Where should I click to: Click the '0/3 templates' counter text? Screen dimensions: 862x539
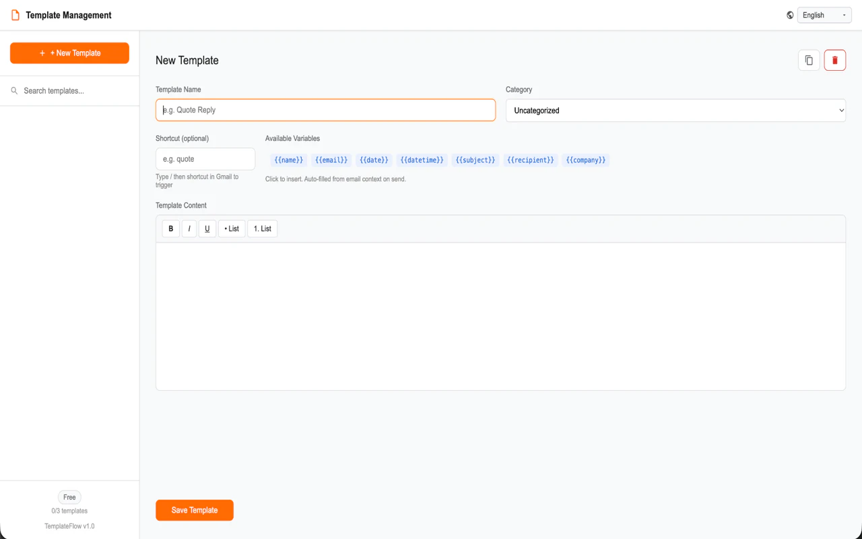pyautogui.click(x=69, y=511)
